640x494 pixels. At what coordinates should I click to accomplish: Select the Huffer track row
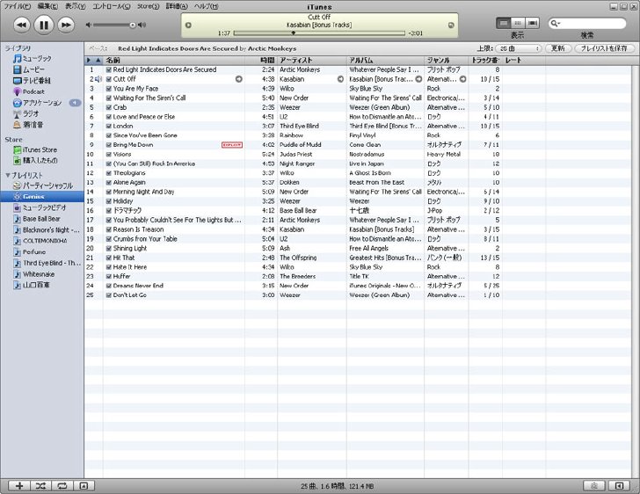pos(358,276)
